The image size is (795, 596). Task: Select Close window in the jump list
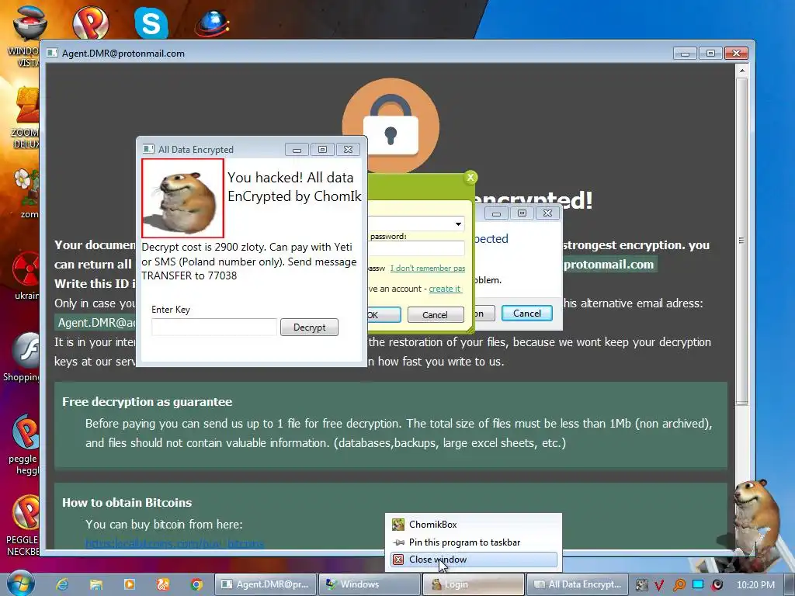474,560
